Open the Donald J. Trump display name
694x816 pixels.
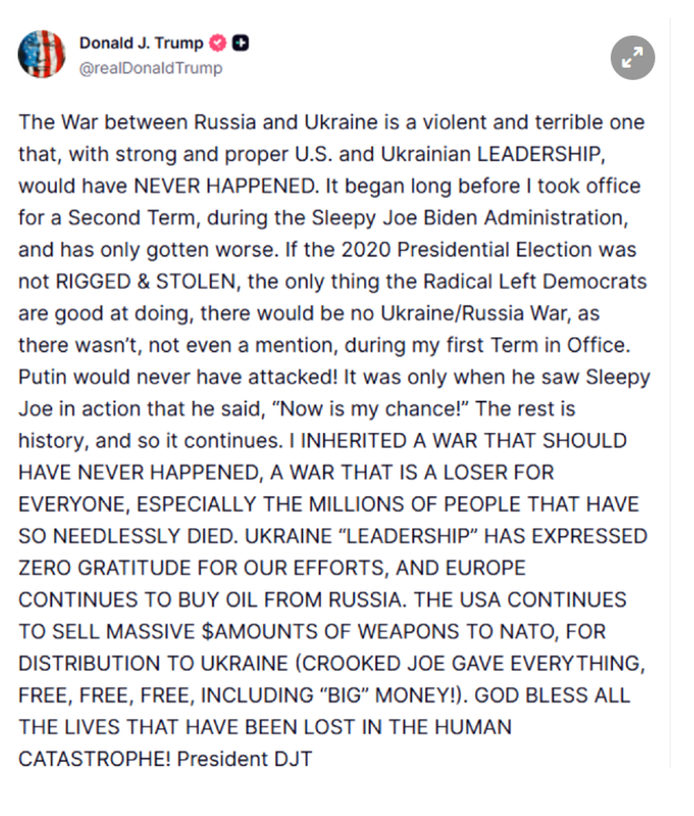pyautogui.click(x=140, y=43)
